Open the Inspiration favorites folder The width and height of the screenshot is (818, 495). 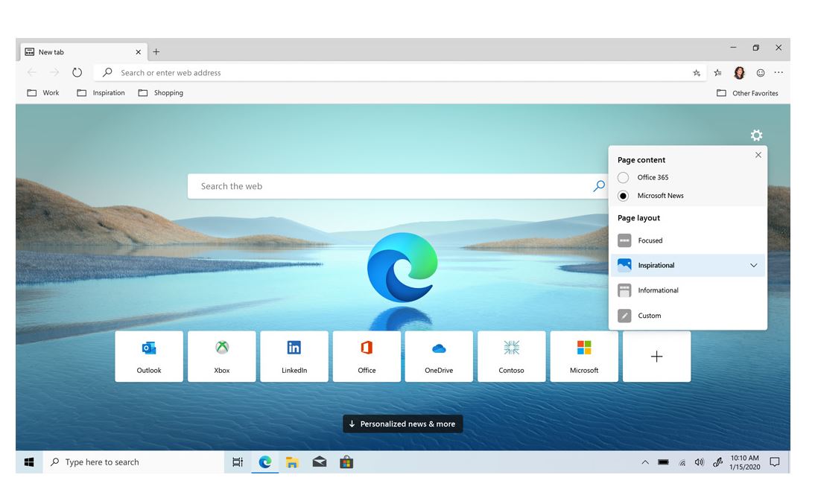pos(101,93)
